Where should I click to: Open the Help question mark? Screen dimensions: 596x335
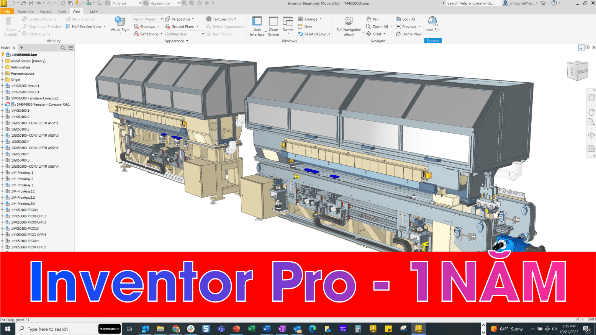554,3
